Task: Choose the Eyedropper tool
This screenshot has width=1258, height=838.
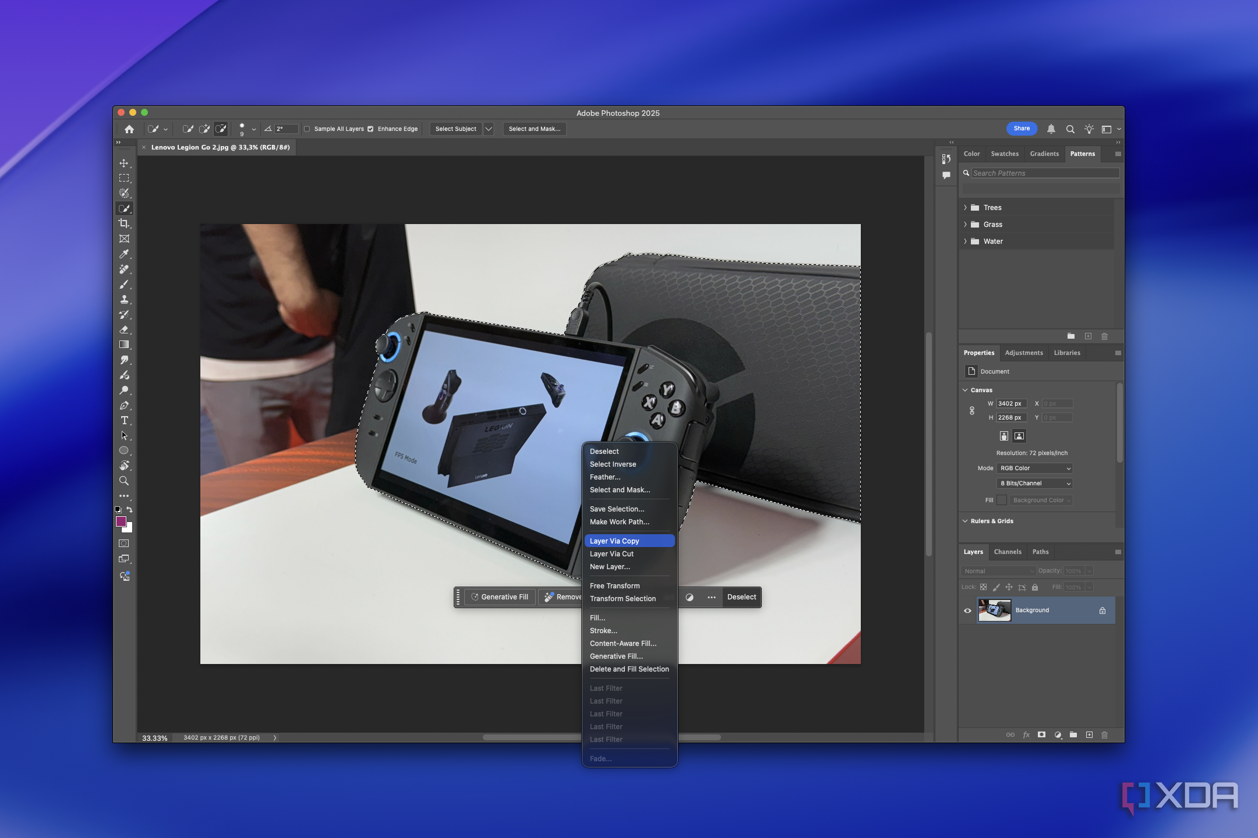Action: tap(124, 254)
